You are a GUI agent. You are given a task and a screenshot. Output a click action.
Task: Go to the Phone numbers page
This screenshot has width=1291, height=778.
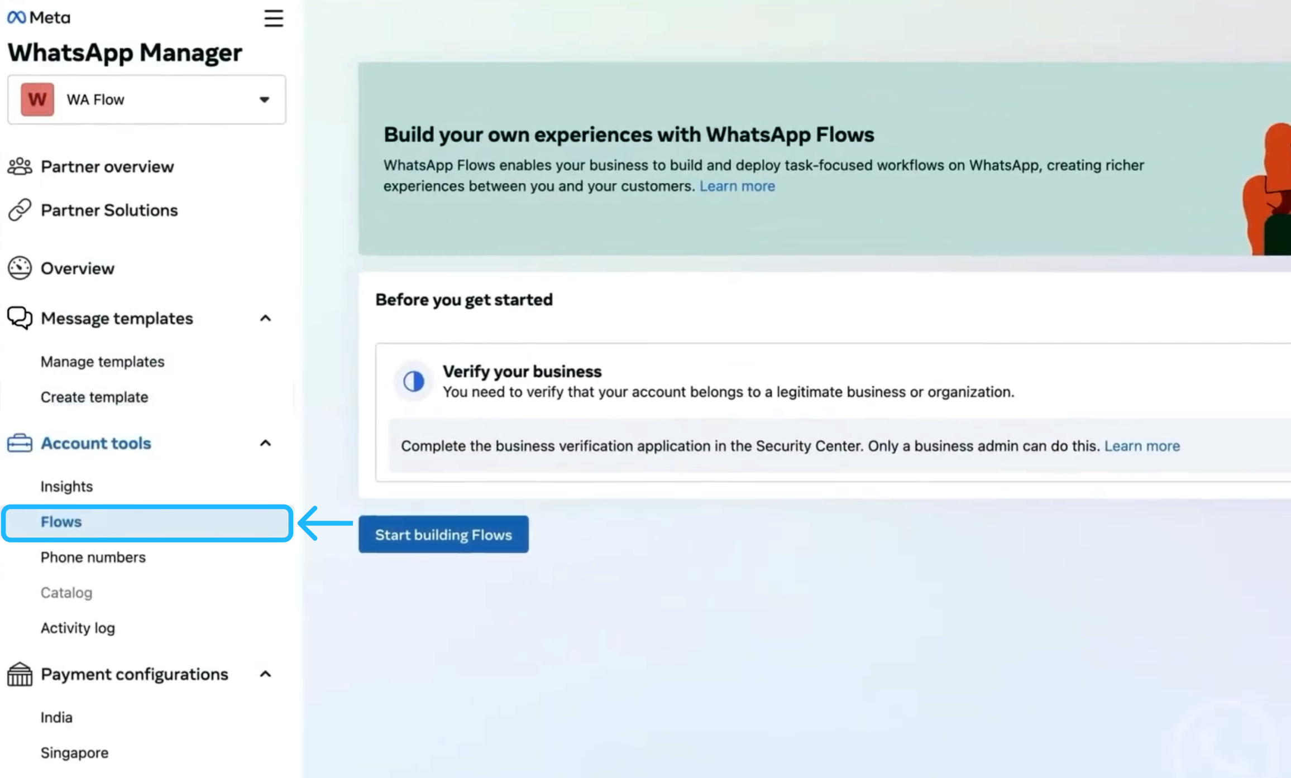[93, 557]
